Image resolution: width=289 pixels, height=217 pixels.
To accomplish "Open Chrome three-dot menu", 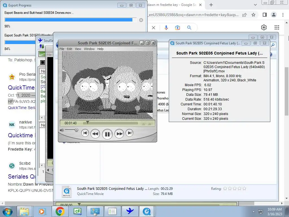I will click(283, 15).
